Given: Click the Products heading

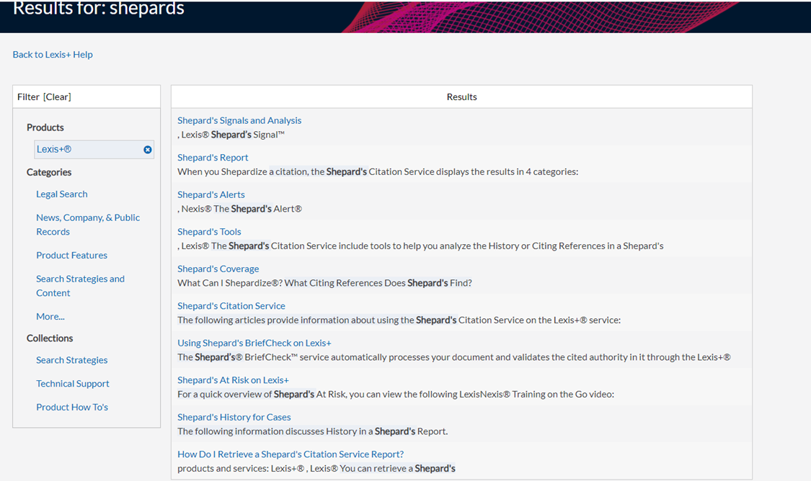Looking at the screenshot, I should point(45,127).
